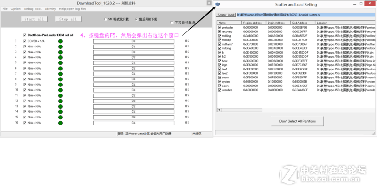Open the Option menu
This screenshot has width=377, height=195.
click(16, 9)
